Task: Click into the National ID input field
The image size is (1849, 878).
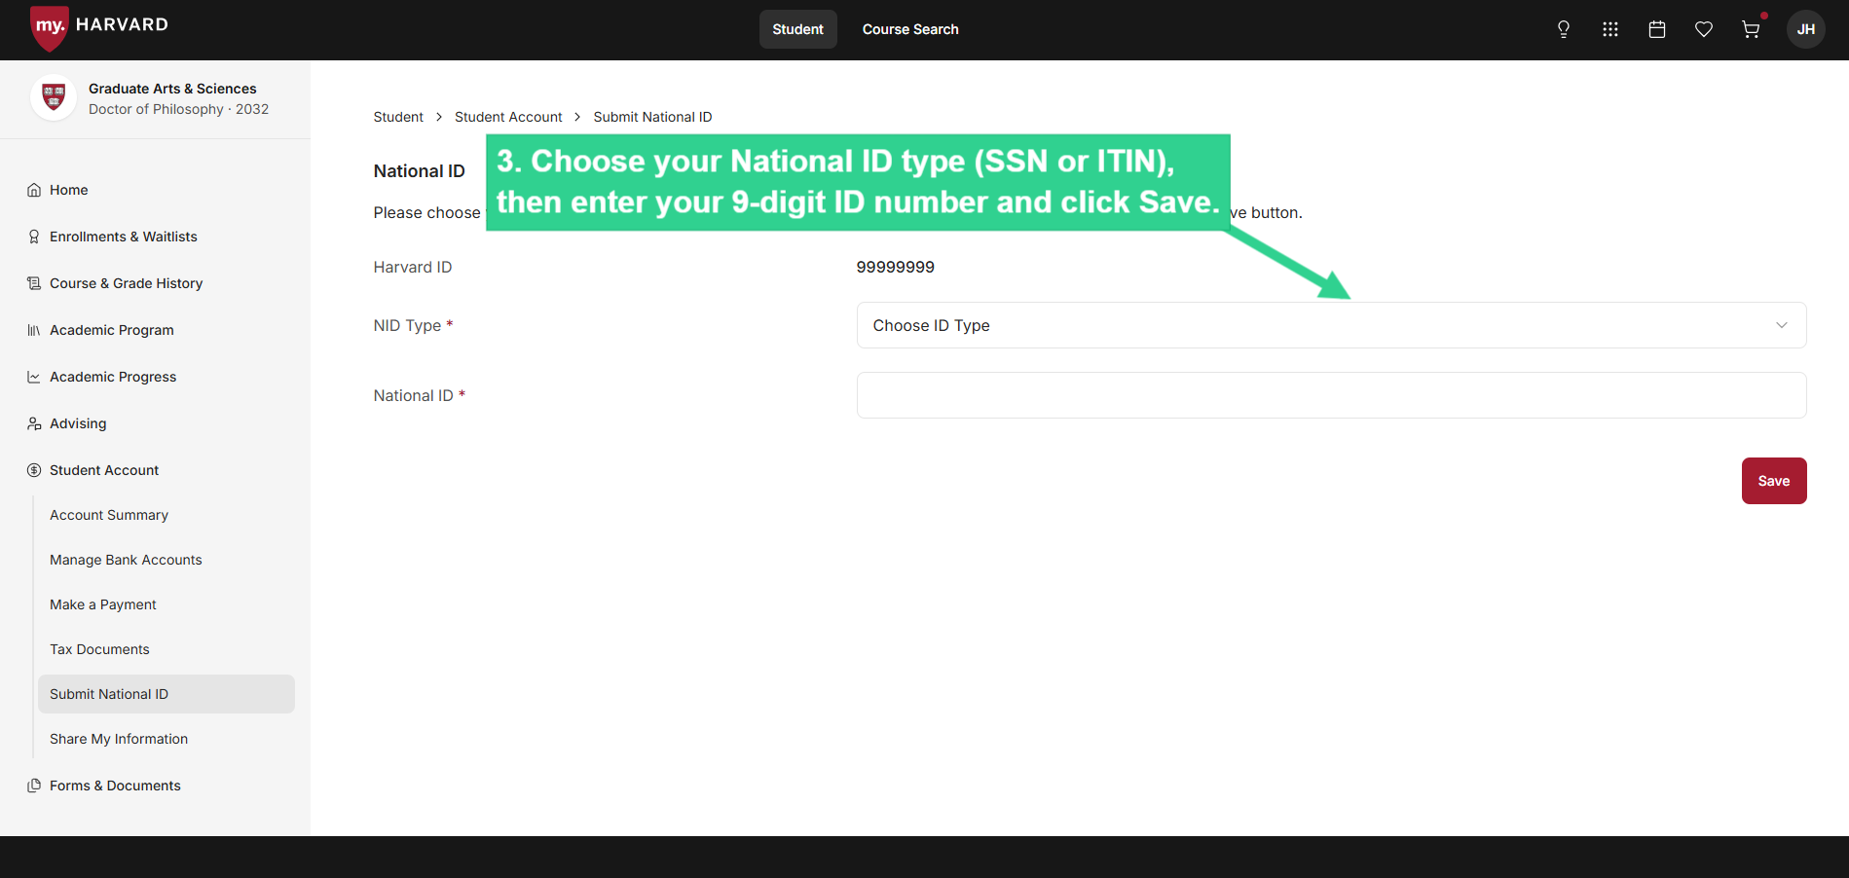Action: click(1331, 395)
